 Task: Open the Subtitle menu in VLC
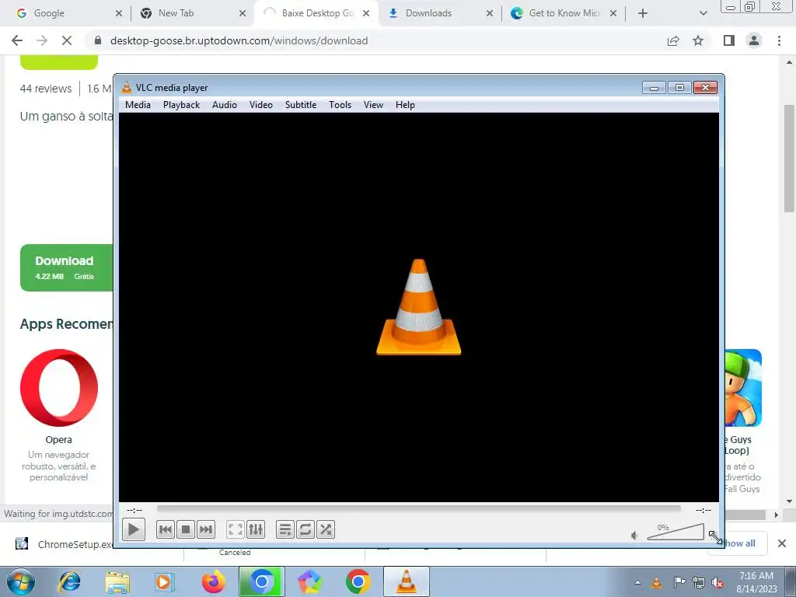point(301,105)
